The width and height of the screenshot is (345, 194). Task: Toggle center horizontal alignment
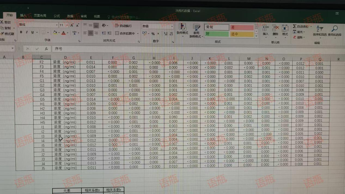point(90,33)
